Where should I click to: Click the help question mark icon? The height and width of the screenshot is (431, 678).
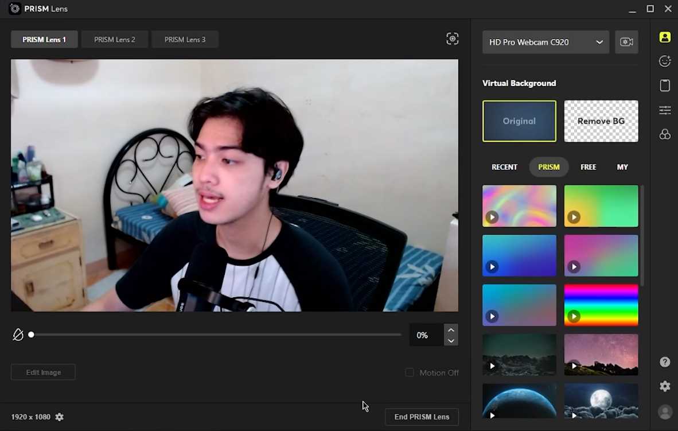point(665,362)
